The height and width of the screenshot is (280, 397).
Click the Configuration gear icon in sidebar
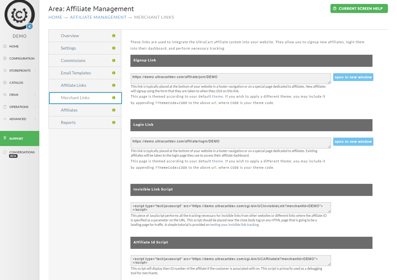pos(5,58)
